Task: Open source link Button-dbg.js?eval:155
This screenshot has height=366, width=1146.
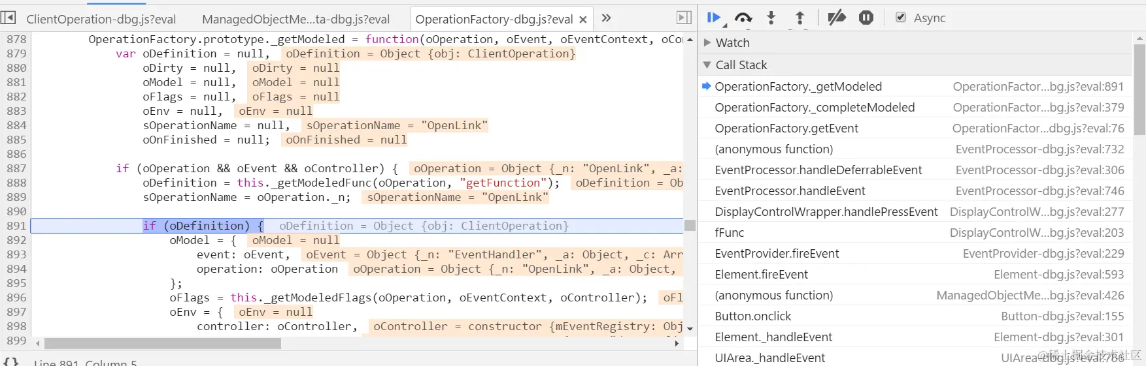Action: point(1062,316)
